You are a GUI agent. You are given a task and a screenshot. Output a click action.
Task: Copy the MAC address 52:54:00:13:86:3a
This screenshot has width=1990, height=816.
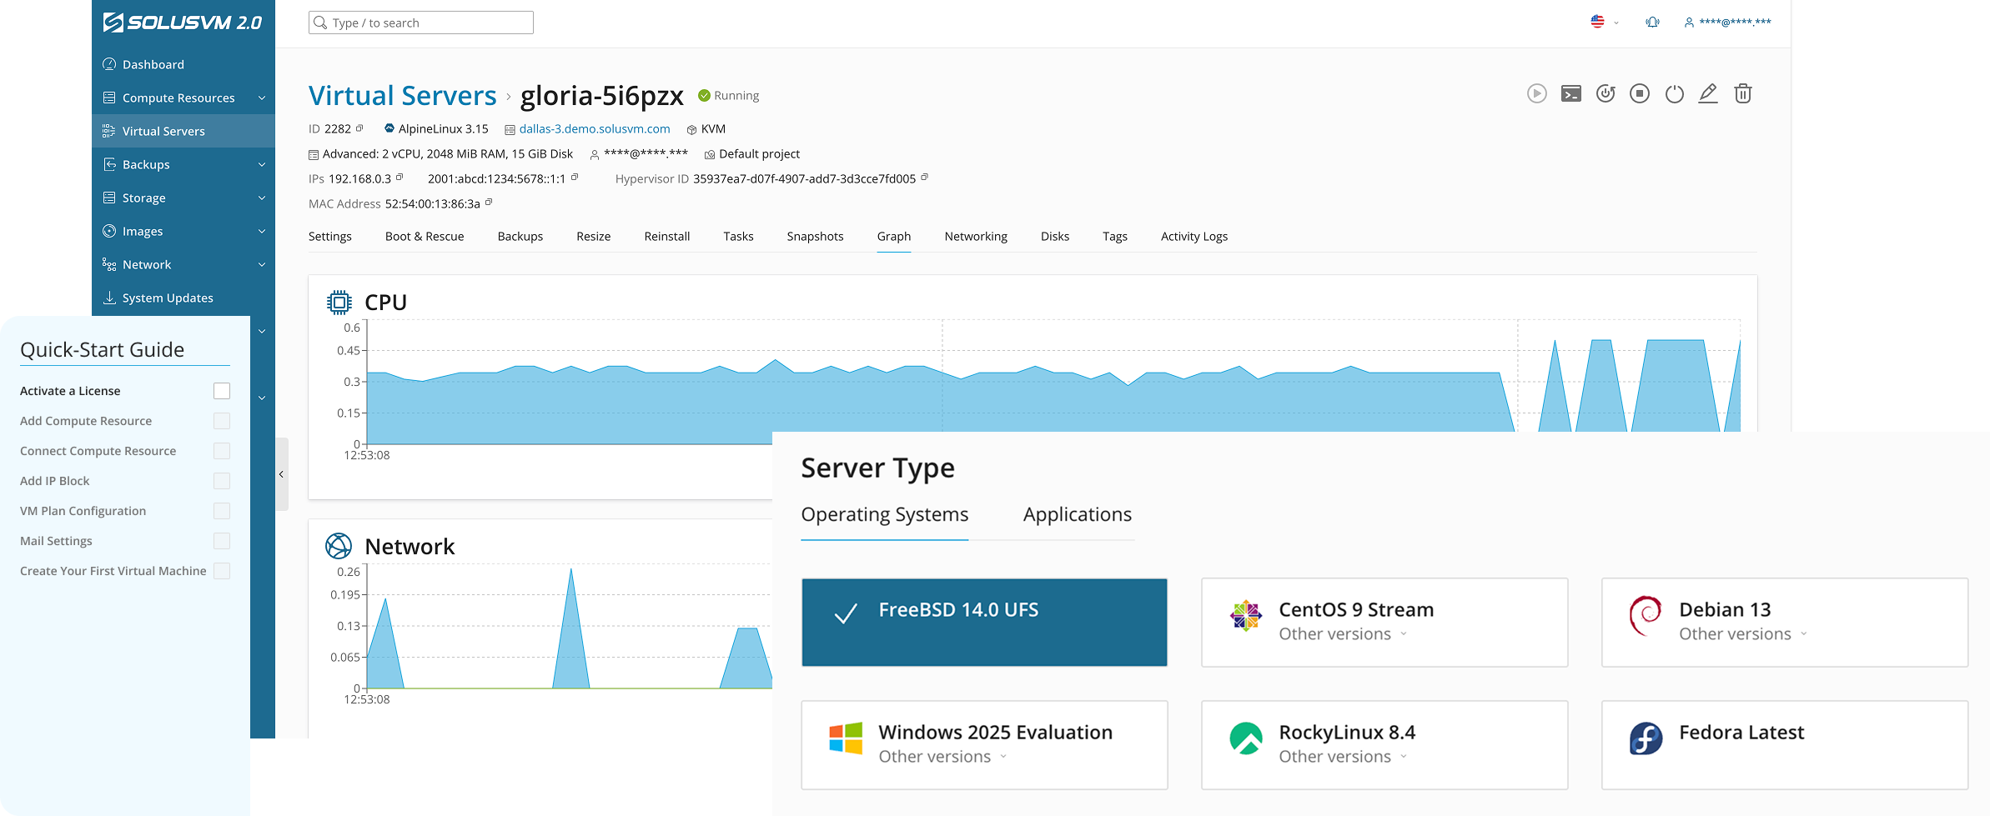[489, 203]
